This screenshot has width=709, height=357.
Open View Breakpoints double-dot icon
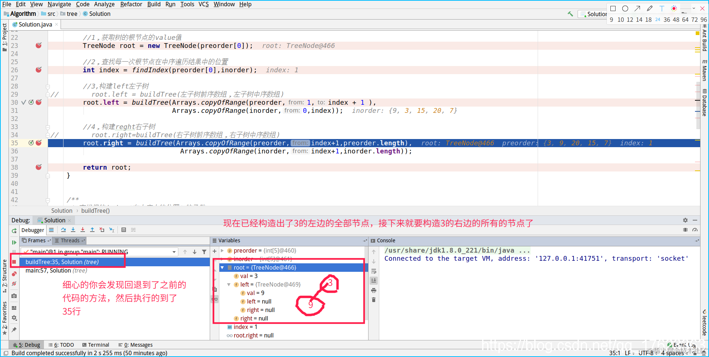click(x=14, y=274)
